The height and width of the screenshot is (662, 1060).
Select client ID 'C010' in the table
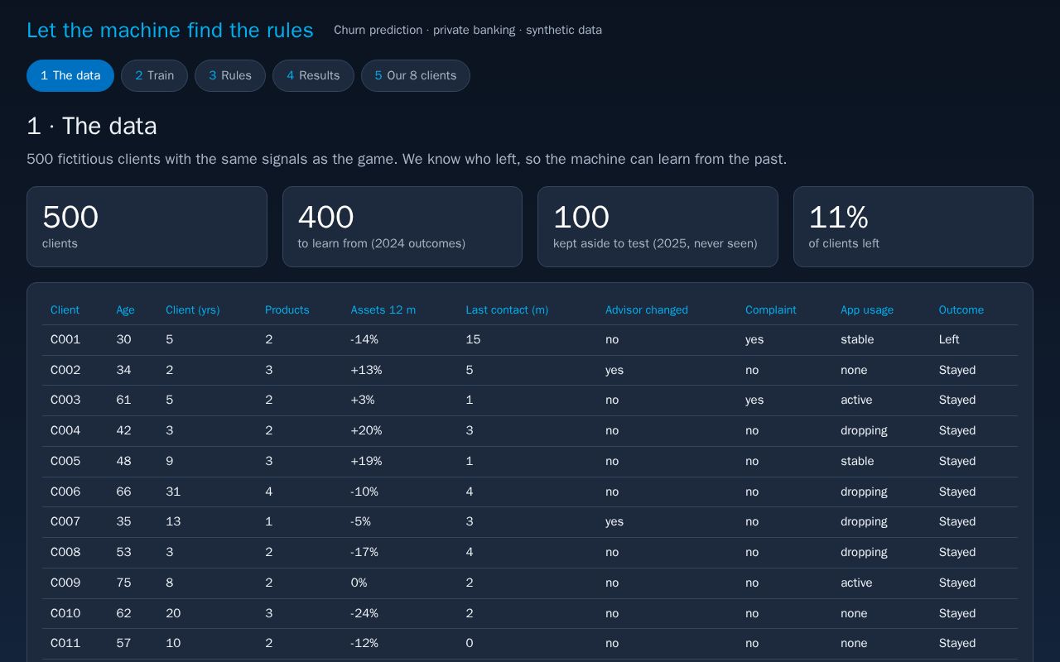(x=65, y=613)
